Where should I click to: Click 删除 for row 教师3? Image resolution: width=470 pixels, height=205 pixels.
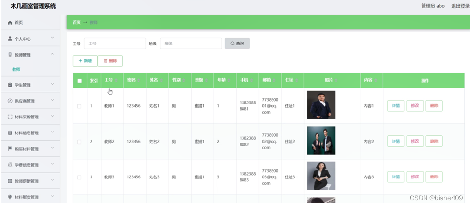pyautogui.click(x=434, y=177)
